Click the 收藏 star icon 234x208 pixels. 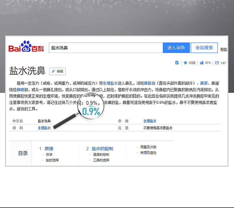[186, 63]
